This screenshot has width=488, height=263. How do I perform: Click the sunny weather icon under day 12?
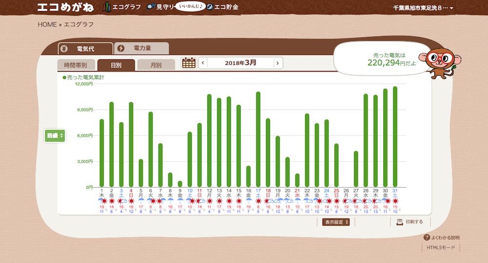coord(209,201)
